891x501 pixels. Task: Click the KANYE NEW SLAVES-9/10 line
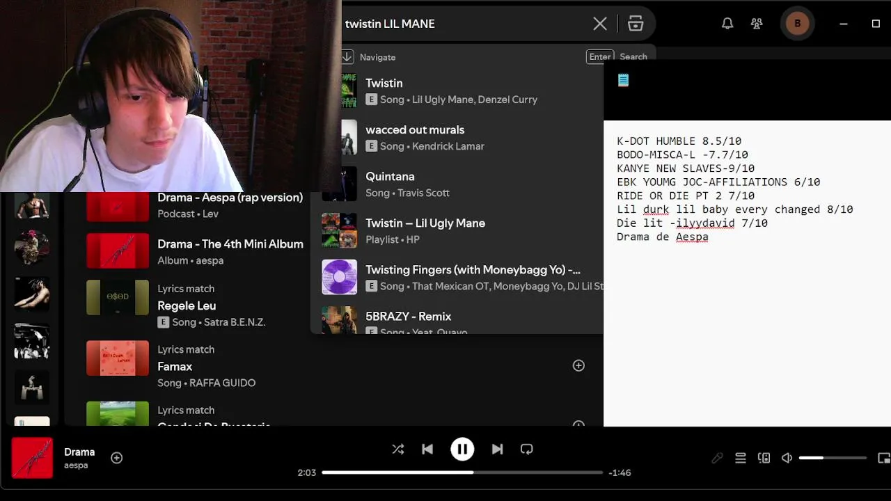(686, 168)
